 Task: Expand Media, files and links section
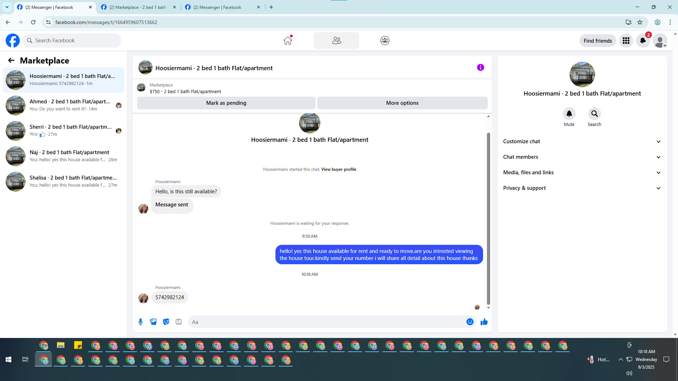coord(582,173)
